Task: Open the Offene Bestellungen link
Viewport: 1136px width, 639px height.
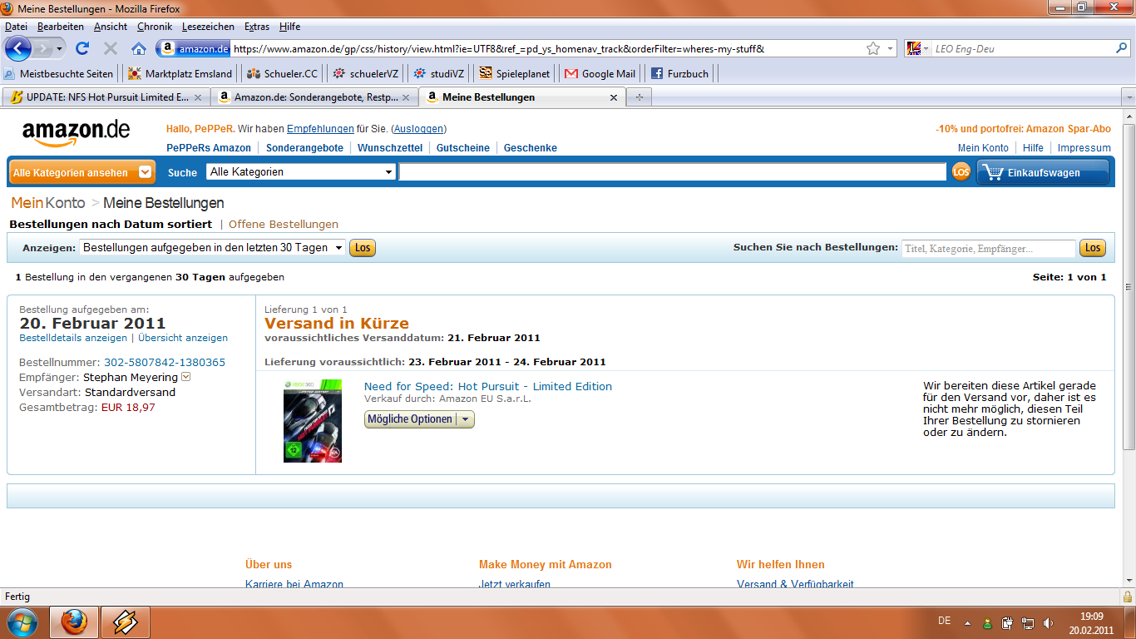Action: (284, 224)
